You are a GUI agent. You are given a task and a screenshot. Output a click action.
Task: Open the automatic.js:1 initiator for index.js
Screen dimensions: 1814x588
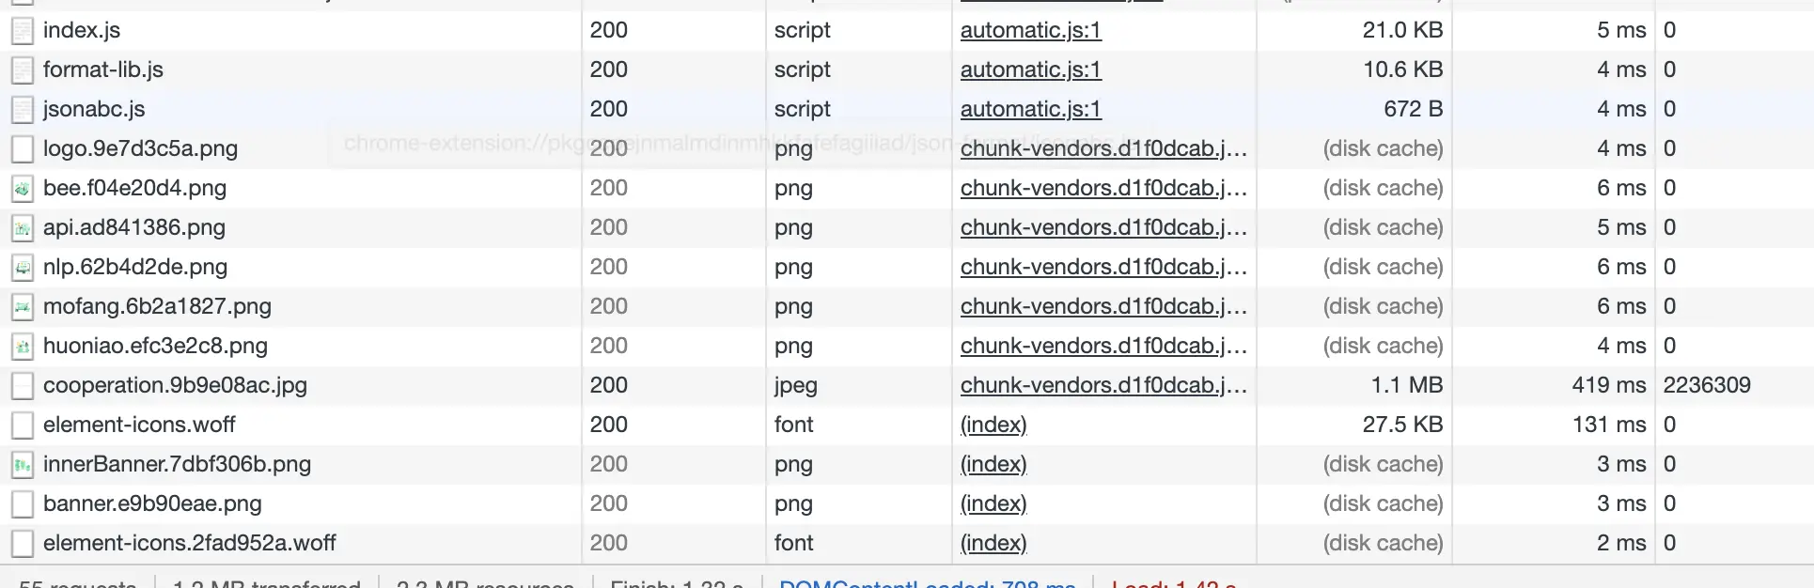[1030, 30]
